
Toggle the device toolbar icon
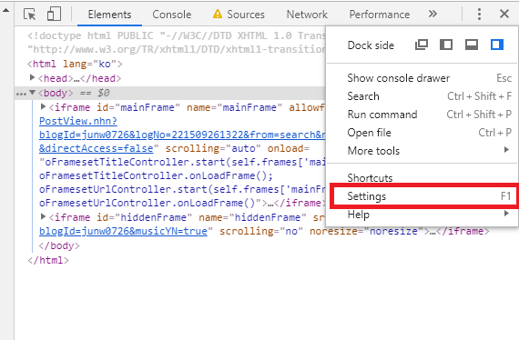pyautogui.click(x=54, y=15)
